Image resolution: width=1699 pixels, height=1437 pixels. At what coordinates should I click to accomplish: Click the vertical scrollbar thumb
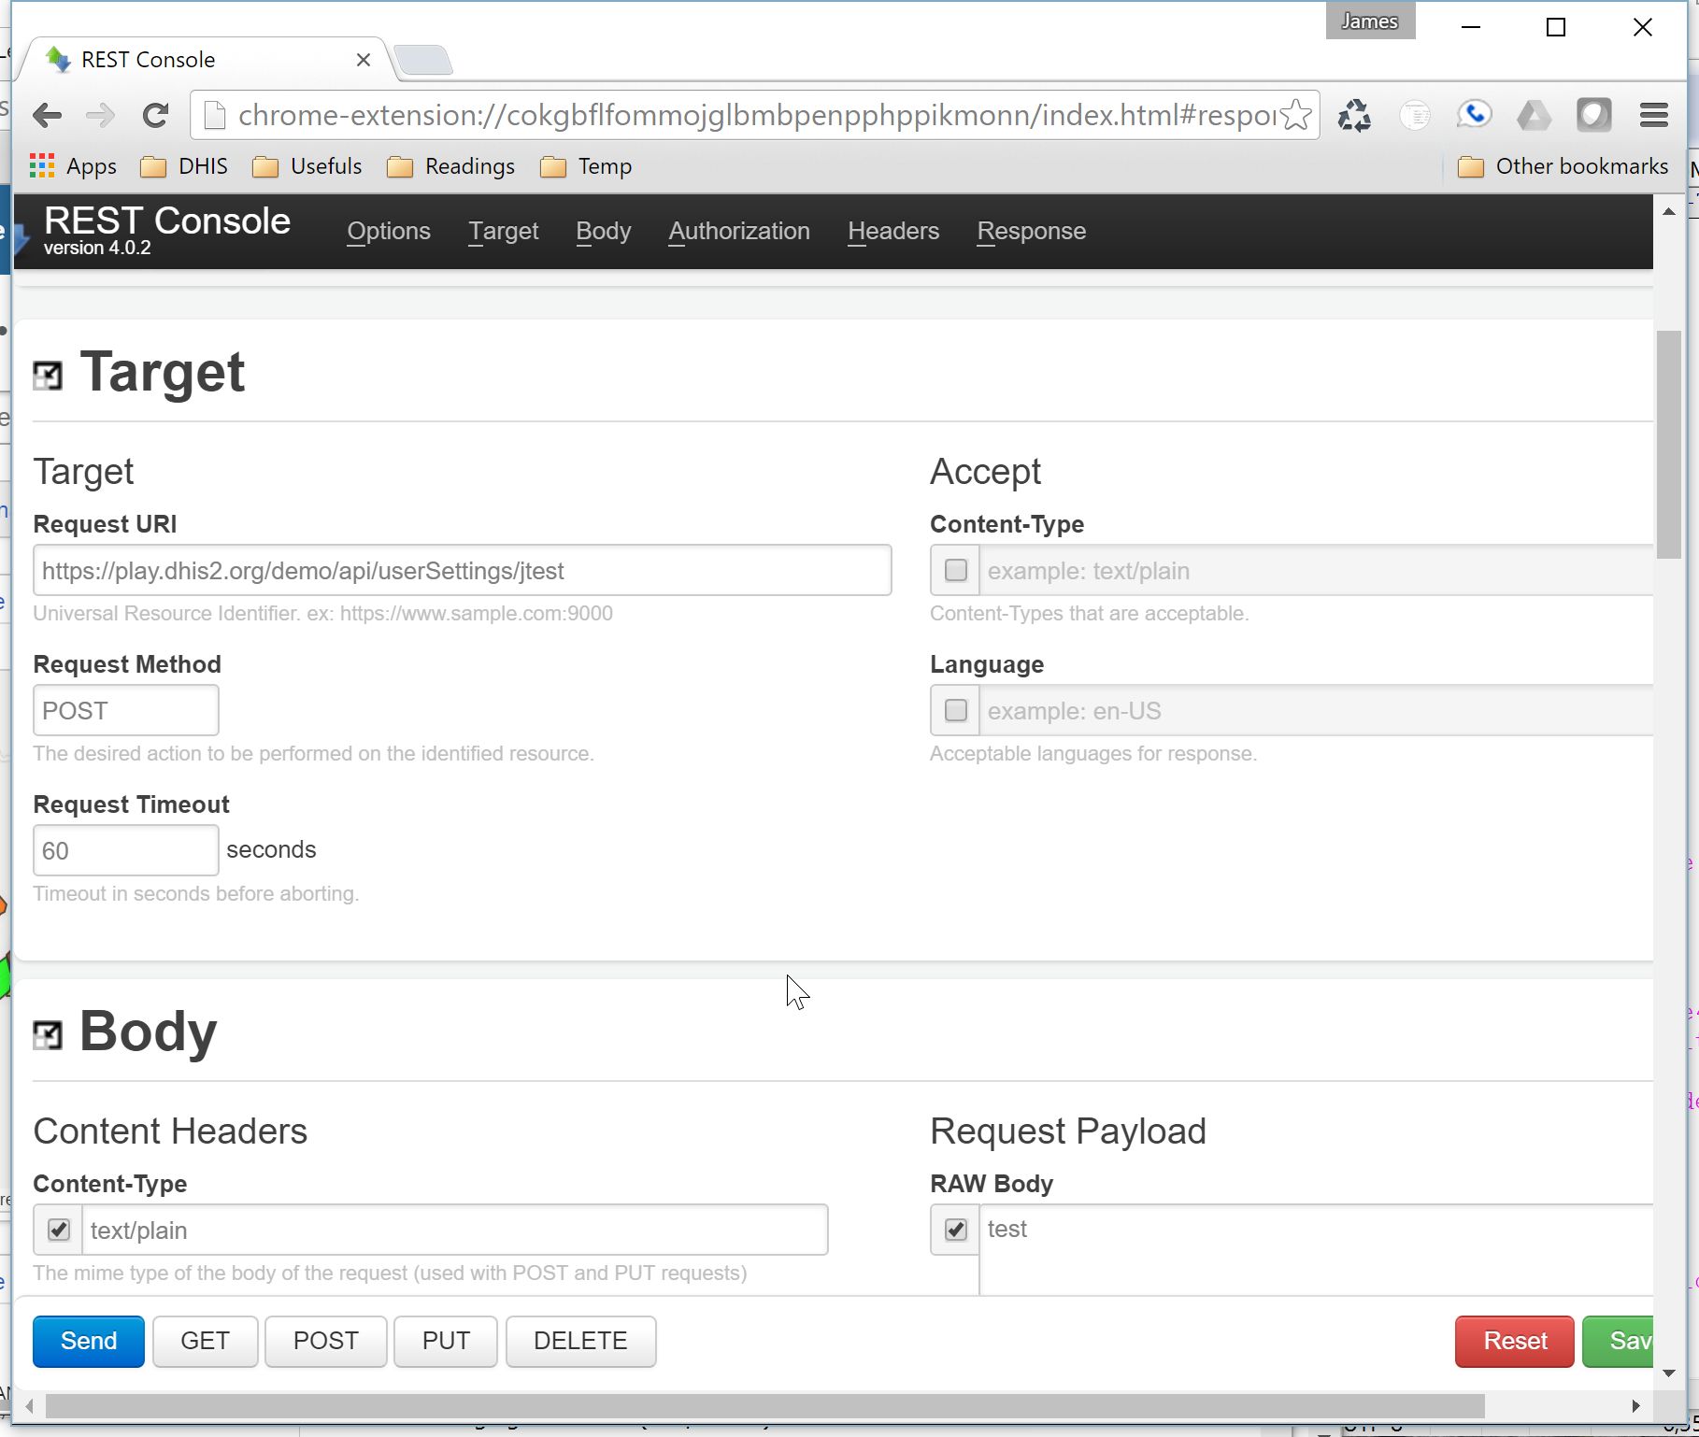click(x=1668, y=445)
